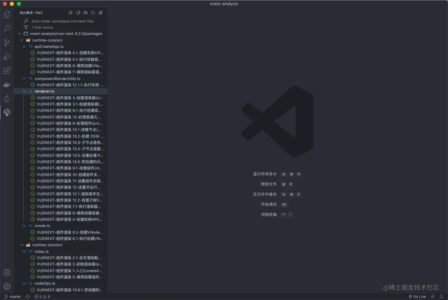Viewport: 448px width, 300px height.
Task: Collapse the runtime-dom/src folder
Action: (22, 245)
